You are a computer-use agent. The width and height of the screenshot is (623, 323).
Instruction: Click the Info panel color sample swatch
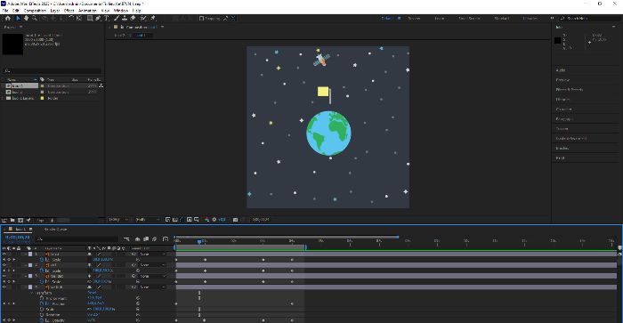pos(558,41)
